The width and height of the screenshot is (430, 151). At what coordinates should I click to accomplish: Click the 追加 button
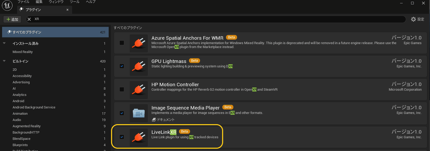[x=13, y=19]
